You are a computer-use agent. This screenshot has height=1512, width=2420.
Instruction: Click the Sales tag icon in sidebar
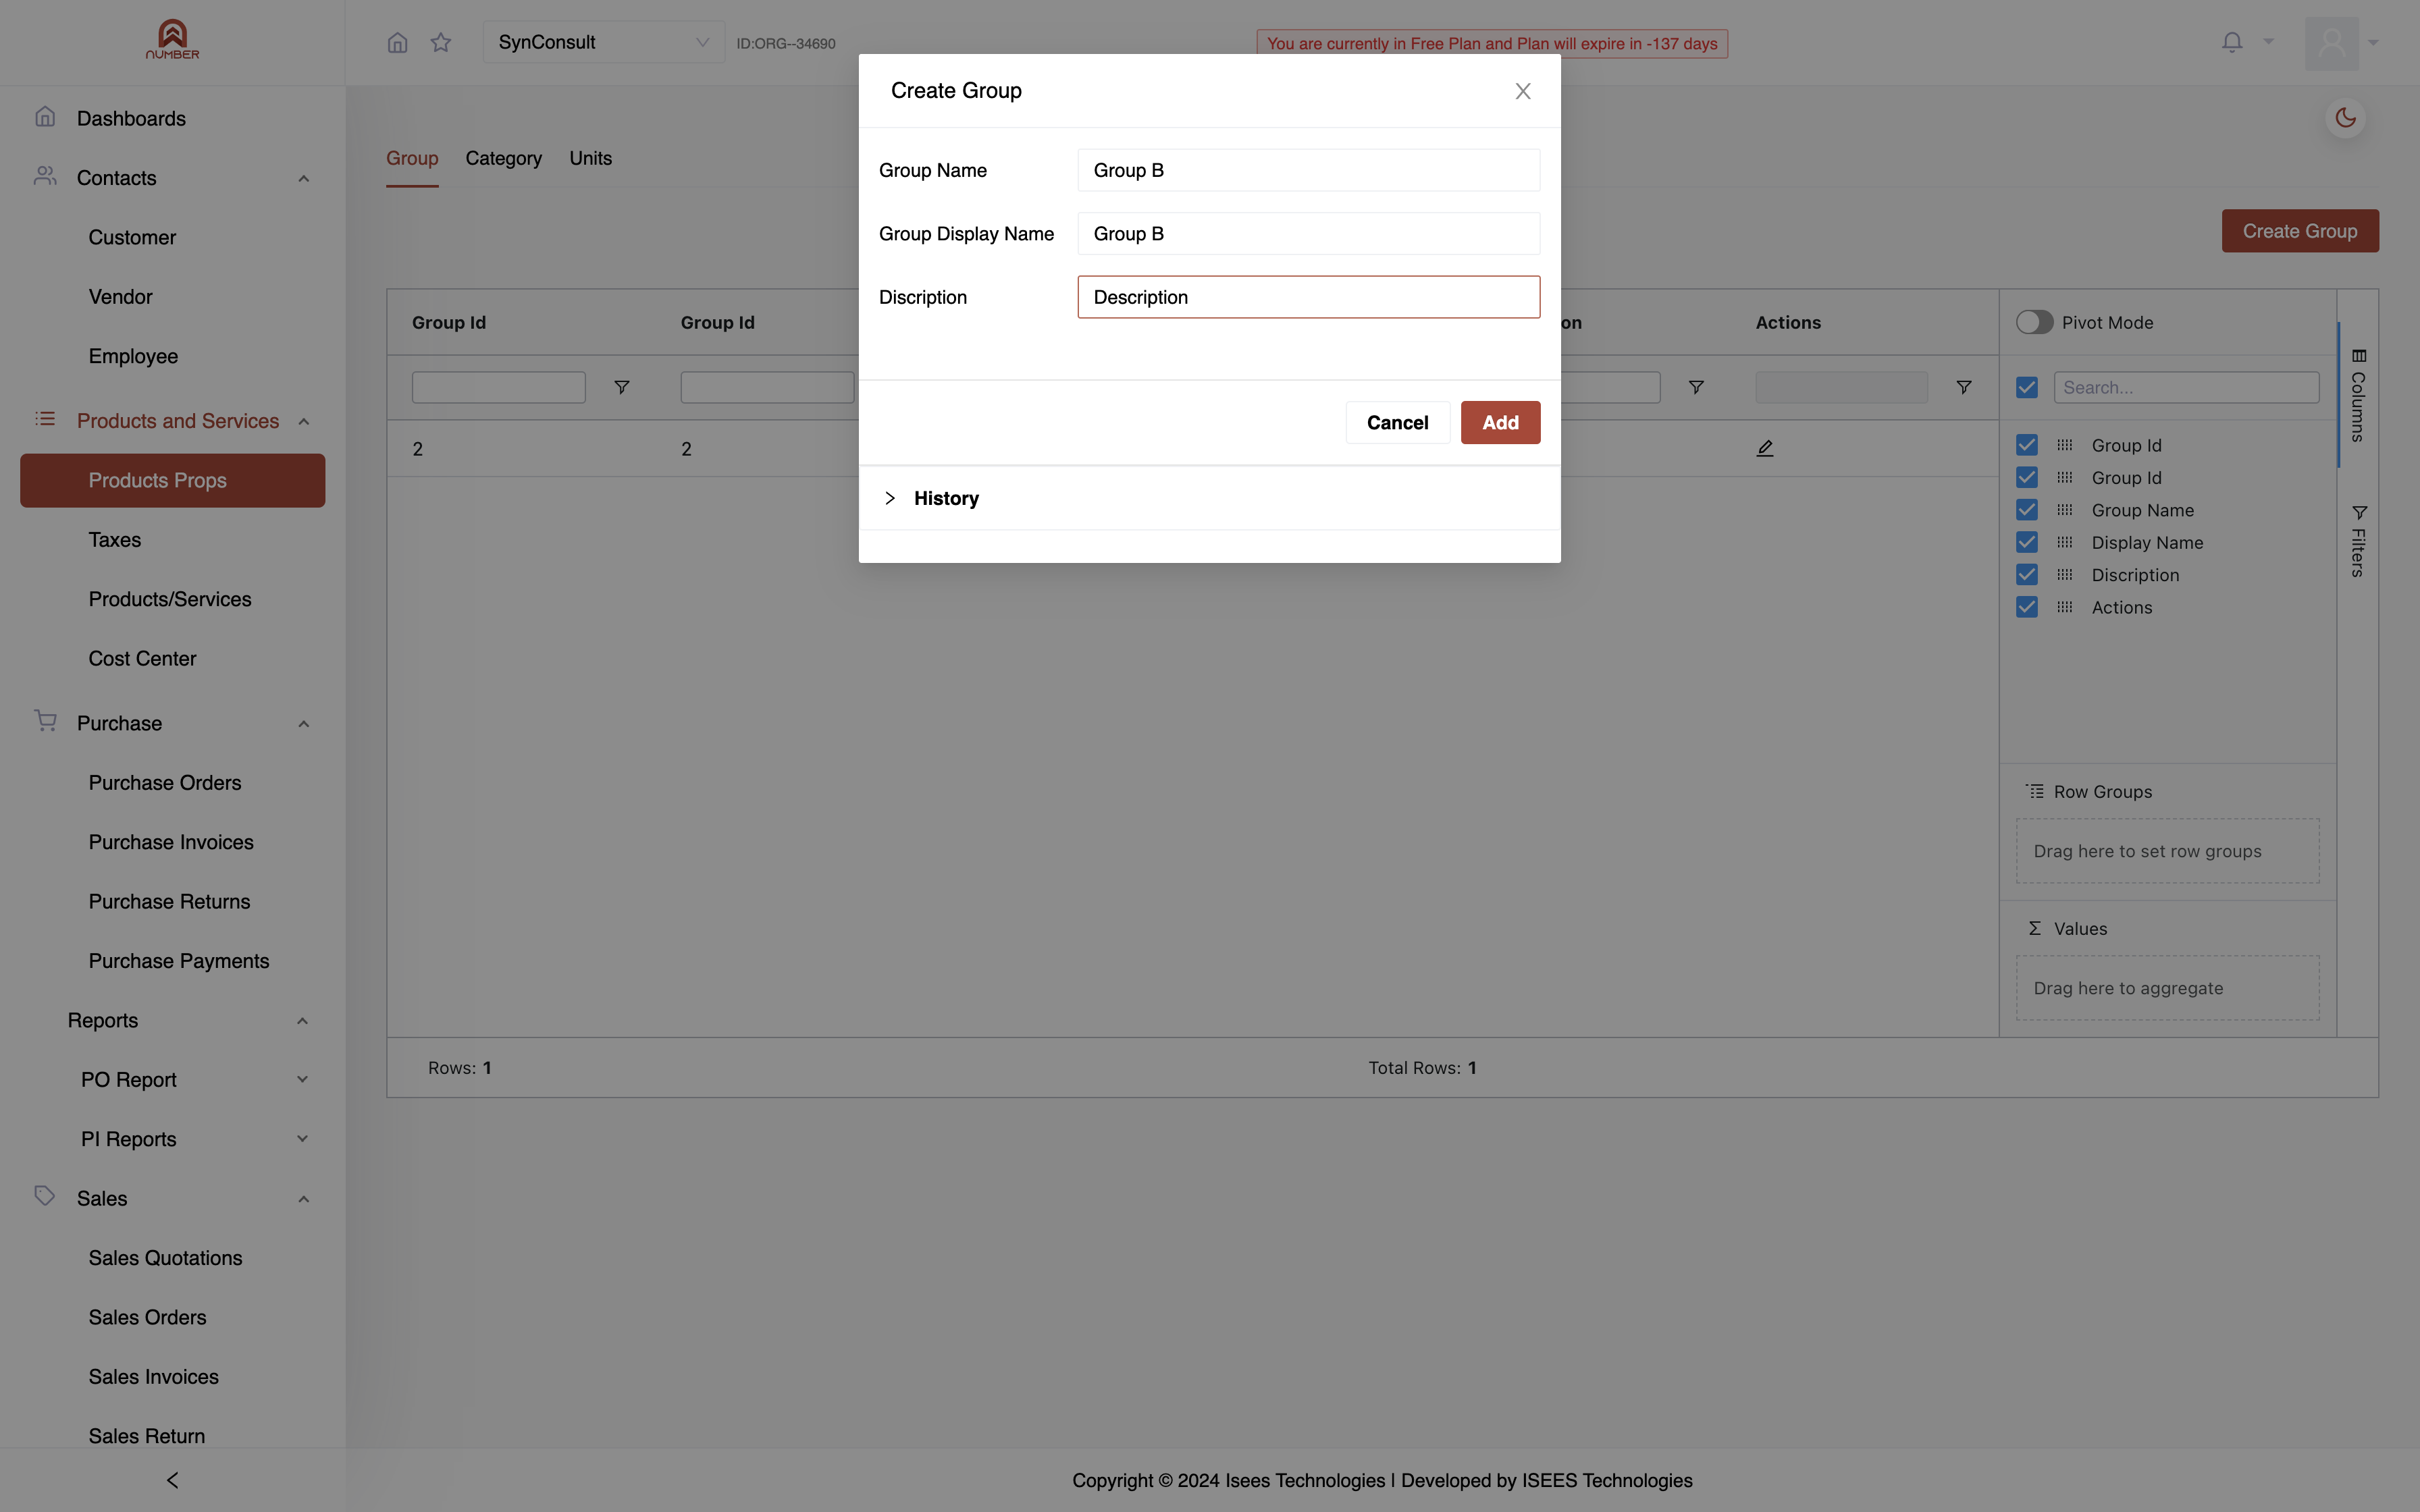point(45,1196)
